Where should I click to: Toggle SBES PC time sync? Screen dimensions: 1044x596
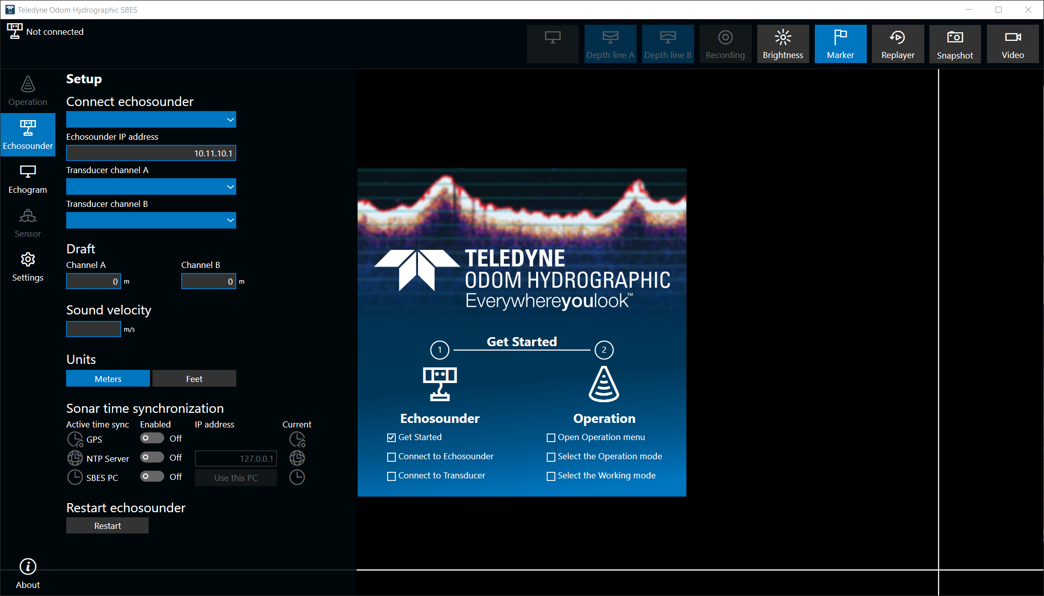(152, 476)
